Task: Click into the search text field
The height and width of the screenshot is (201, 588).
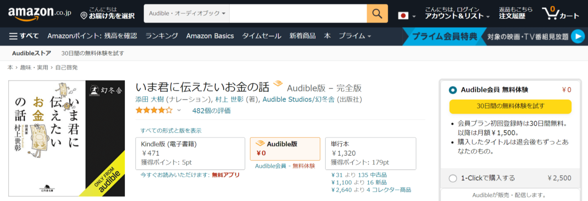Action: [x=298, y=14]
